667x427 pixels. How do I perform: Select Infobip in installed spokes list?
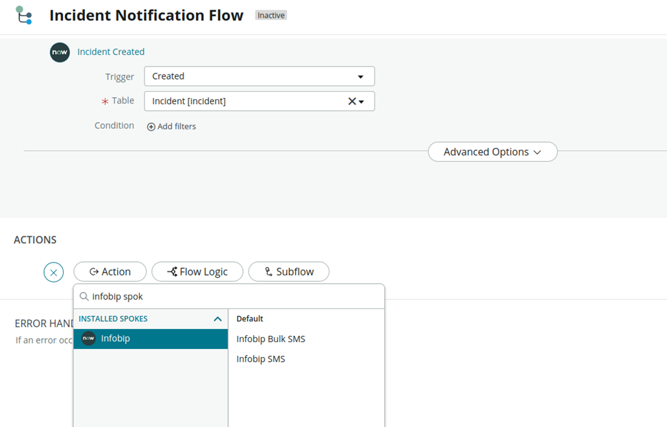151,339
